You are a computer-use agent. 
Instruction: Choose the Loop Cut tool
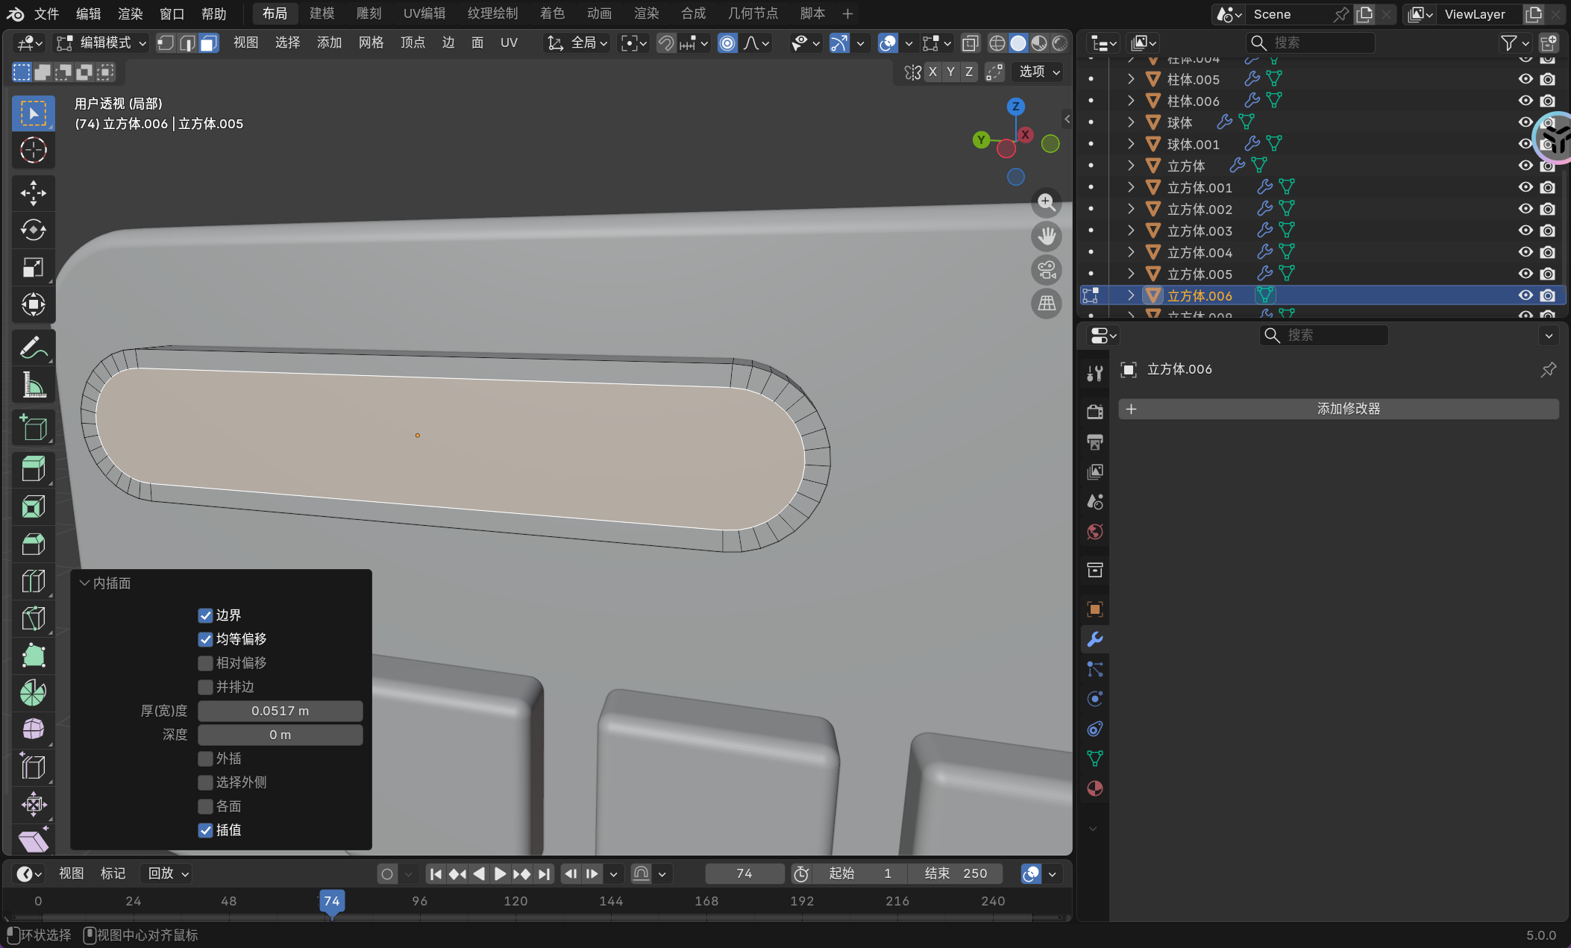(x=33, y=581)
